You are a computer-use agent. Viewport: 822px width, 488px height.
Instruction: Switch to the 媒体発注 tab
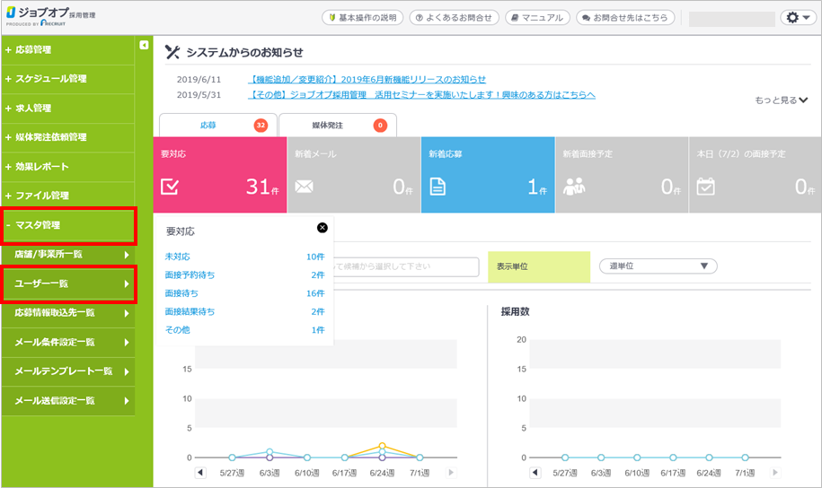[x=337, y=126]
